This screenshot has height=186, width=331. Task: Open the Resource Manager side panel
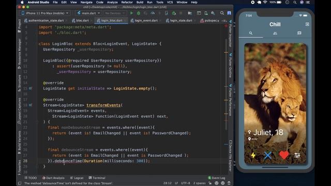(x=20, y=54)
